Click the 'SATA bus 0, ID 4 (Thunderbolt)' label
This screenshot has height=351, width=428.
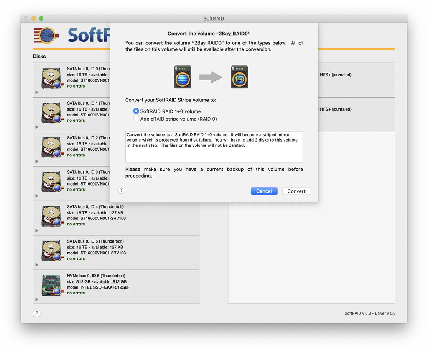pyautogui.click(x=95, y=206)
